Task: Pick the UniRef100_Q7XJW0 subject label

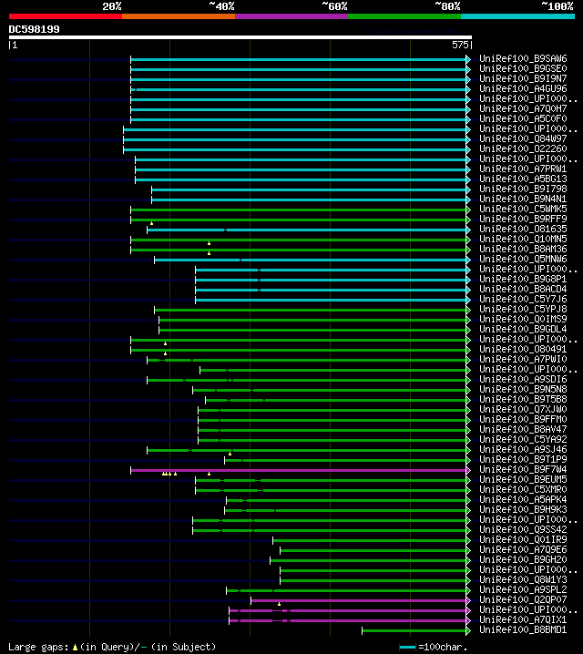Action: (523, 409)
